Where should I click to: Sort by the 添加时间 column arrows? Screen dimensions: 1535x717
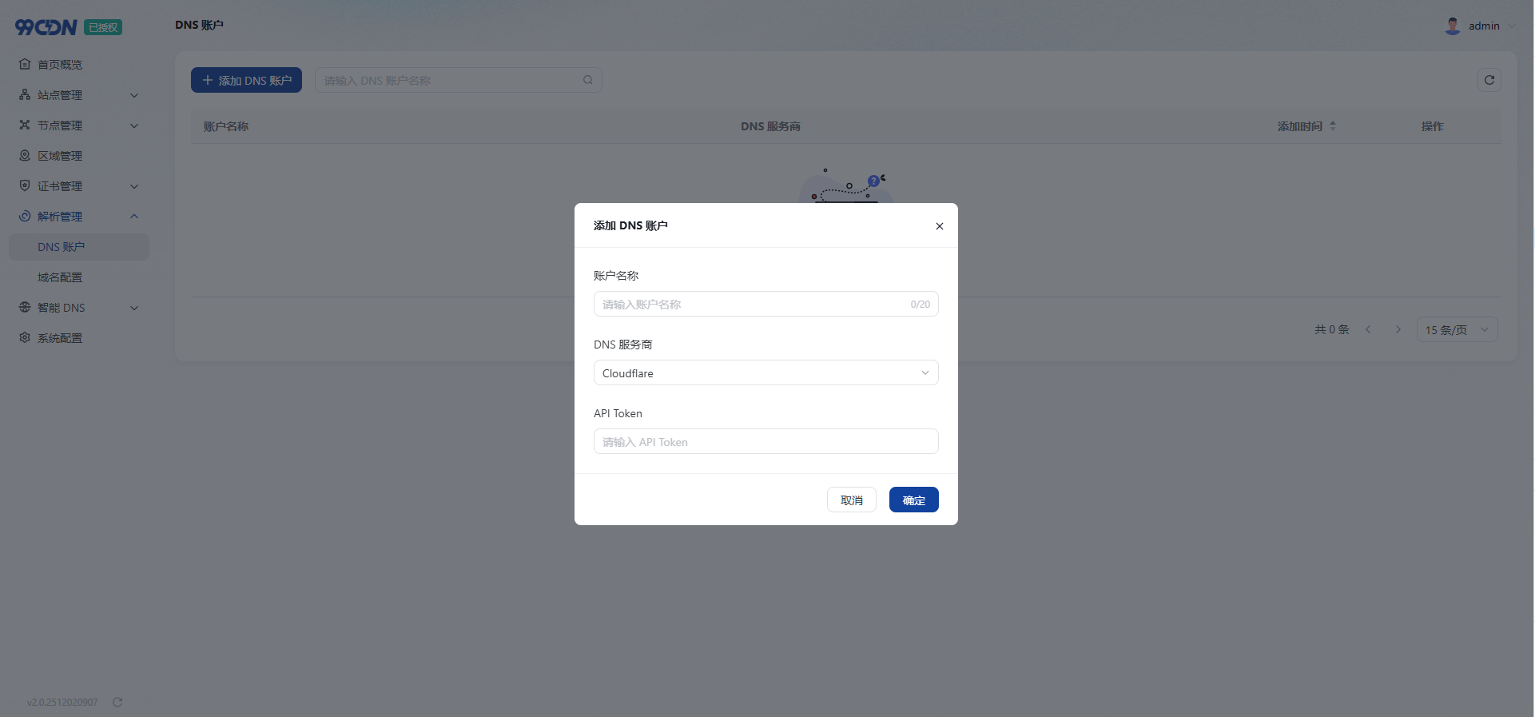point(1332,126)
